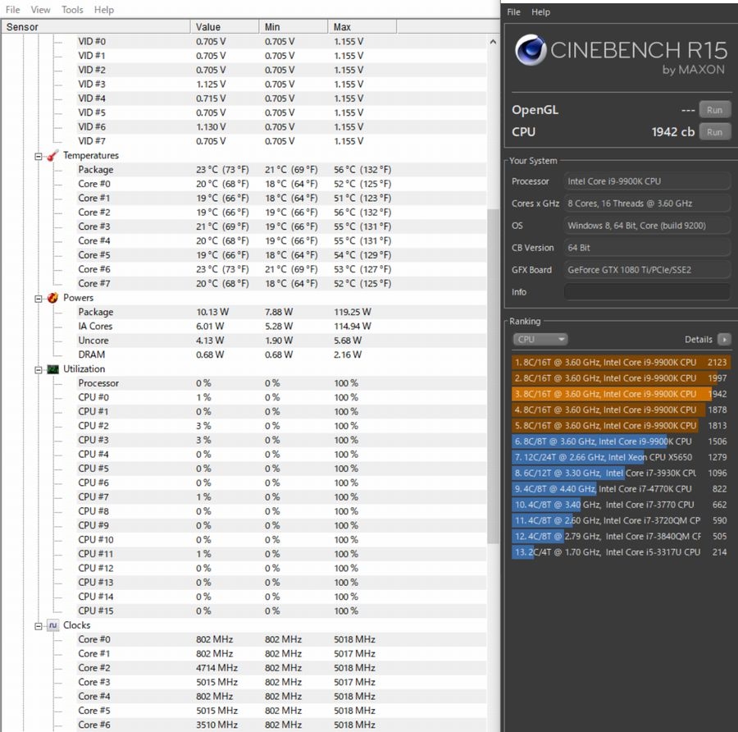Click the Details label in Ranking
The height and width of the screenshot is (732, 738).
pos(699,339)
